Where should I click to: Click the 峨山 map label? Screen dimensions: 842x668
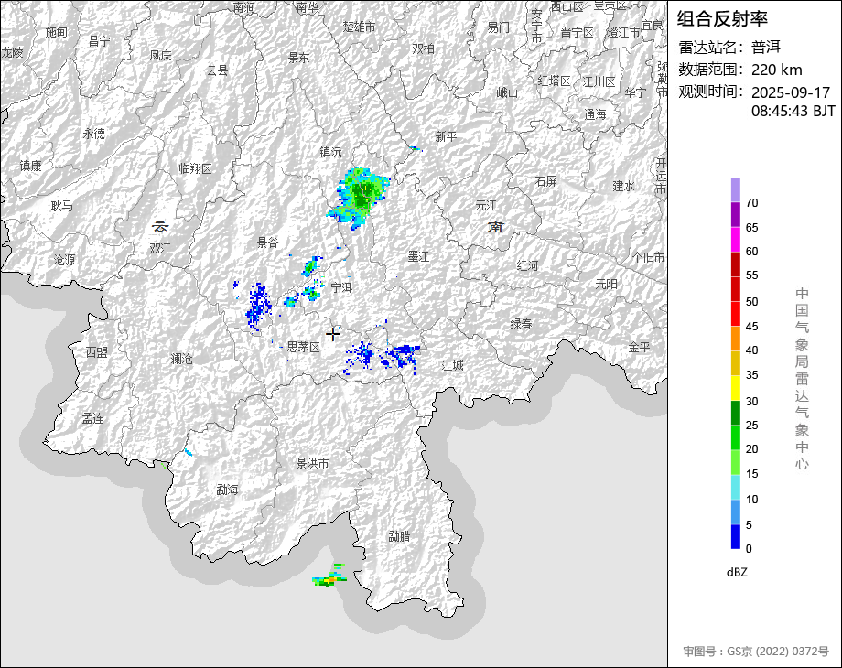pyautogui.click(x=507, y=93)
